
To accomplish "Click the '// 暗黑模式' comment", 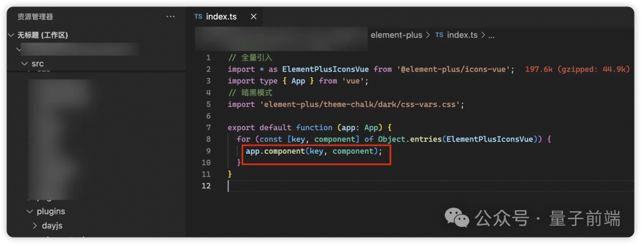I will coord(250,93).
